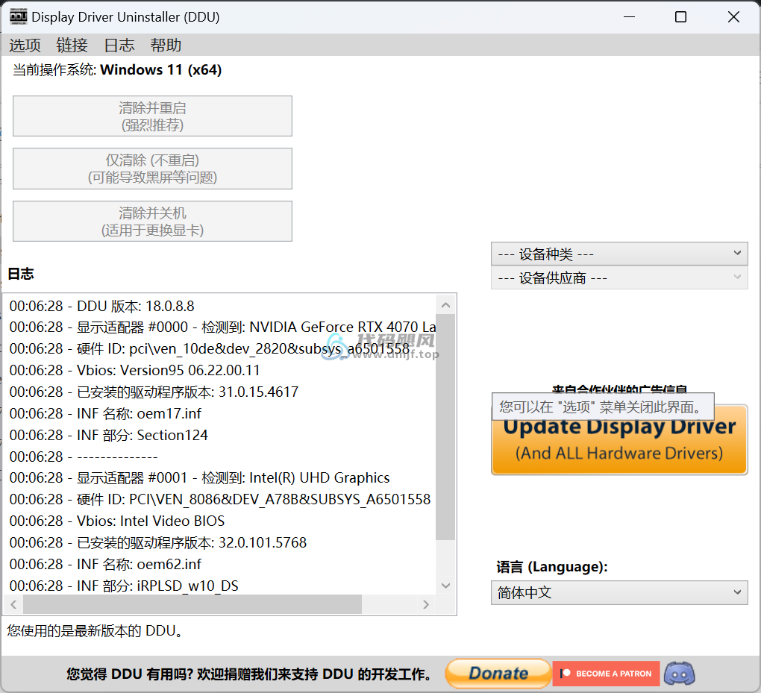
Task: Click 仅清除 (不重启) button
Action: point(152,169)
